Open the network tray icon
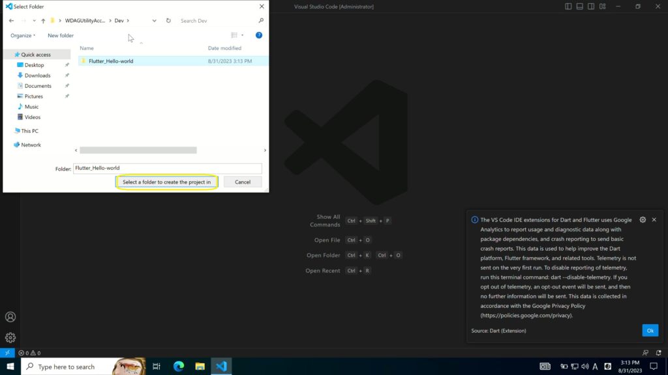 pos(574,366)
